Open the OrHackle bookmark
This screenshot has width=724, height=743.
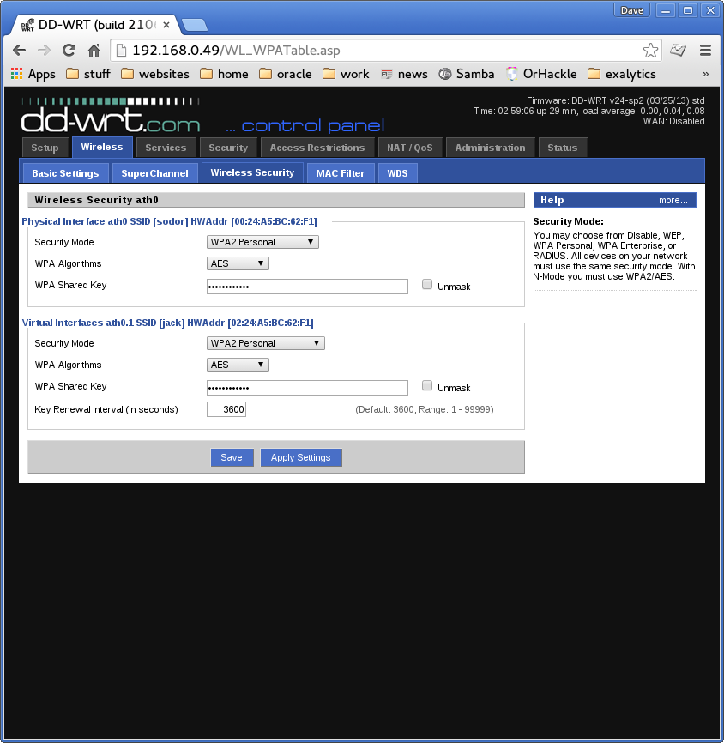point(541,74)
